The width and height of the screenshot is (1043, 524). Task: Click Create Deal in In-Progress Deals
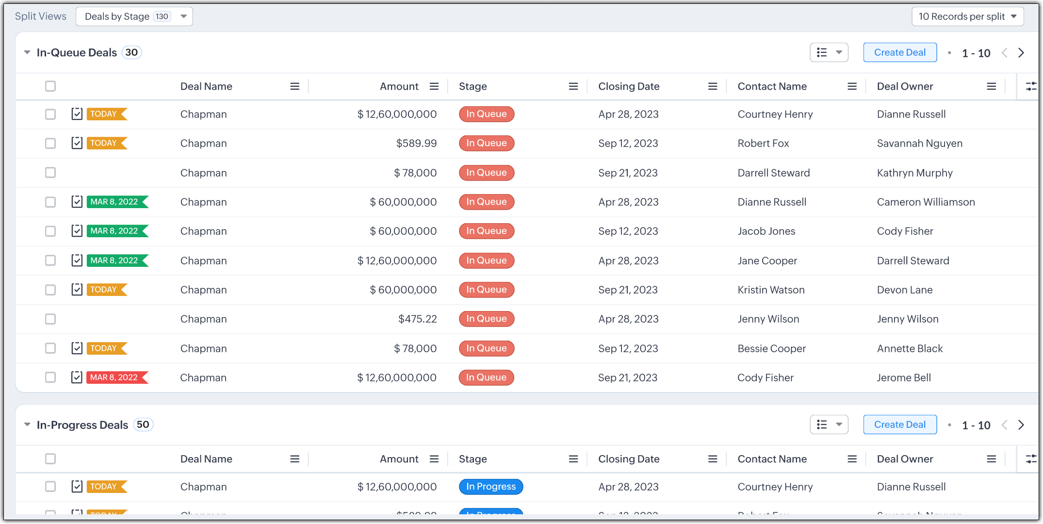tap(899, 425)
